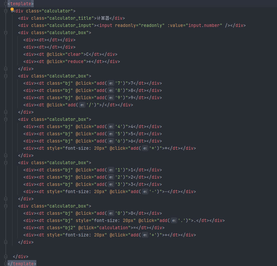
Task: Click the add('8') call text
Action: pos(111,91)
